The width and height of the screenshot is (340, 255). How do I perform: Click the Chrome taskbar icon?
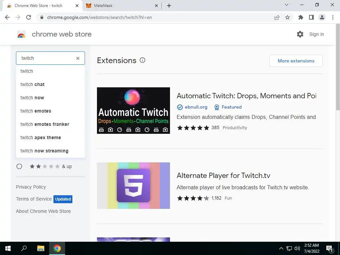(57, 248)
